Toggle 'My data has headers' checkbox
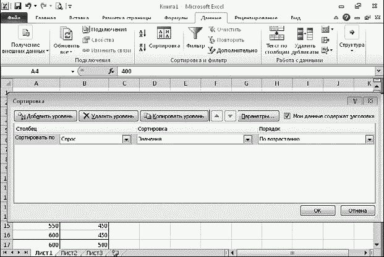 [287, 115]
